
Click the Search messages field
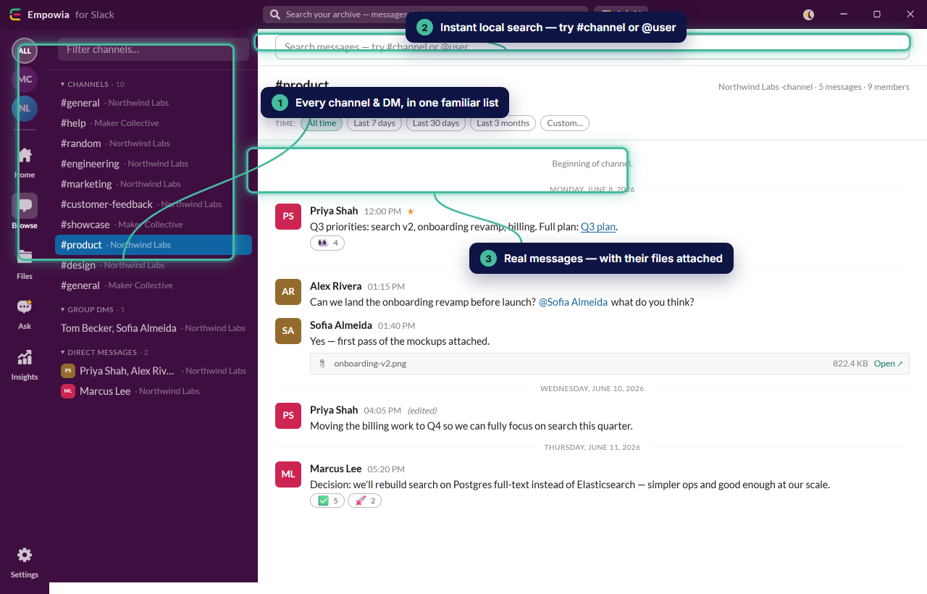click(x=592, y=46)
